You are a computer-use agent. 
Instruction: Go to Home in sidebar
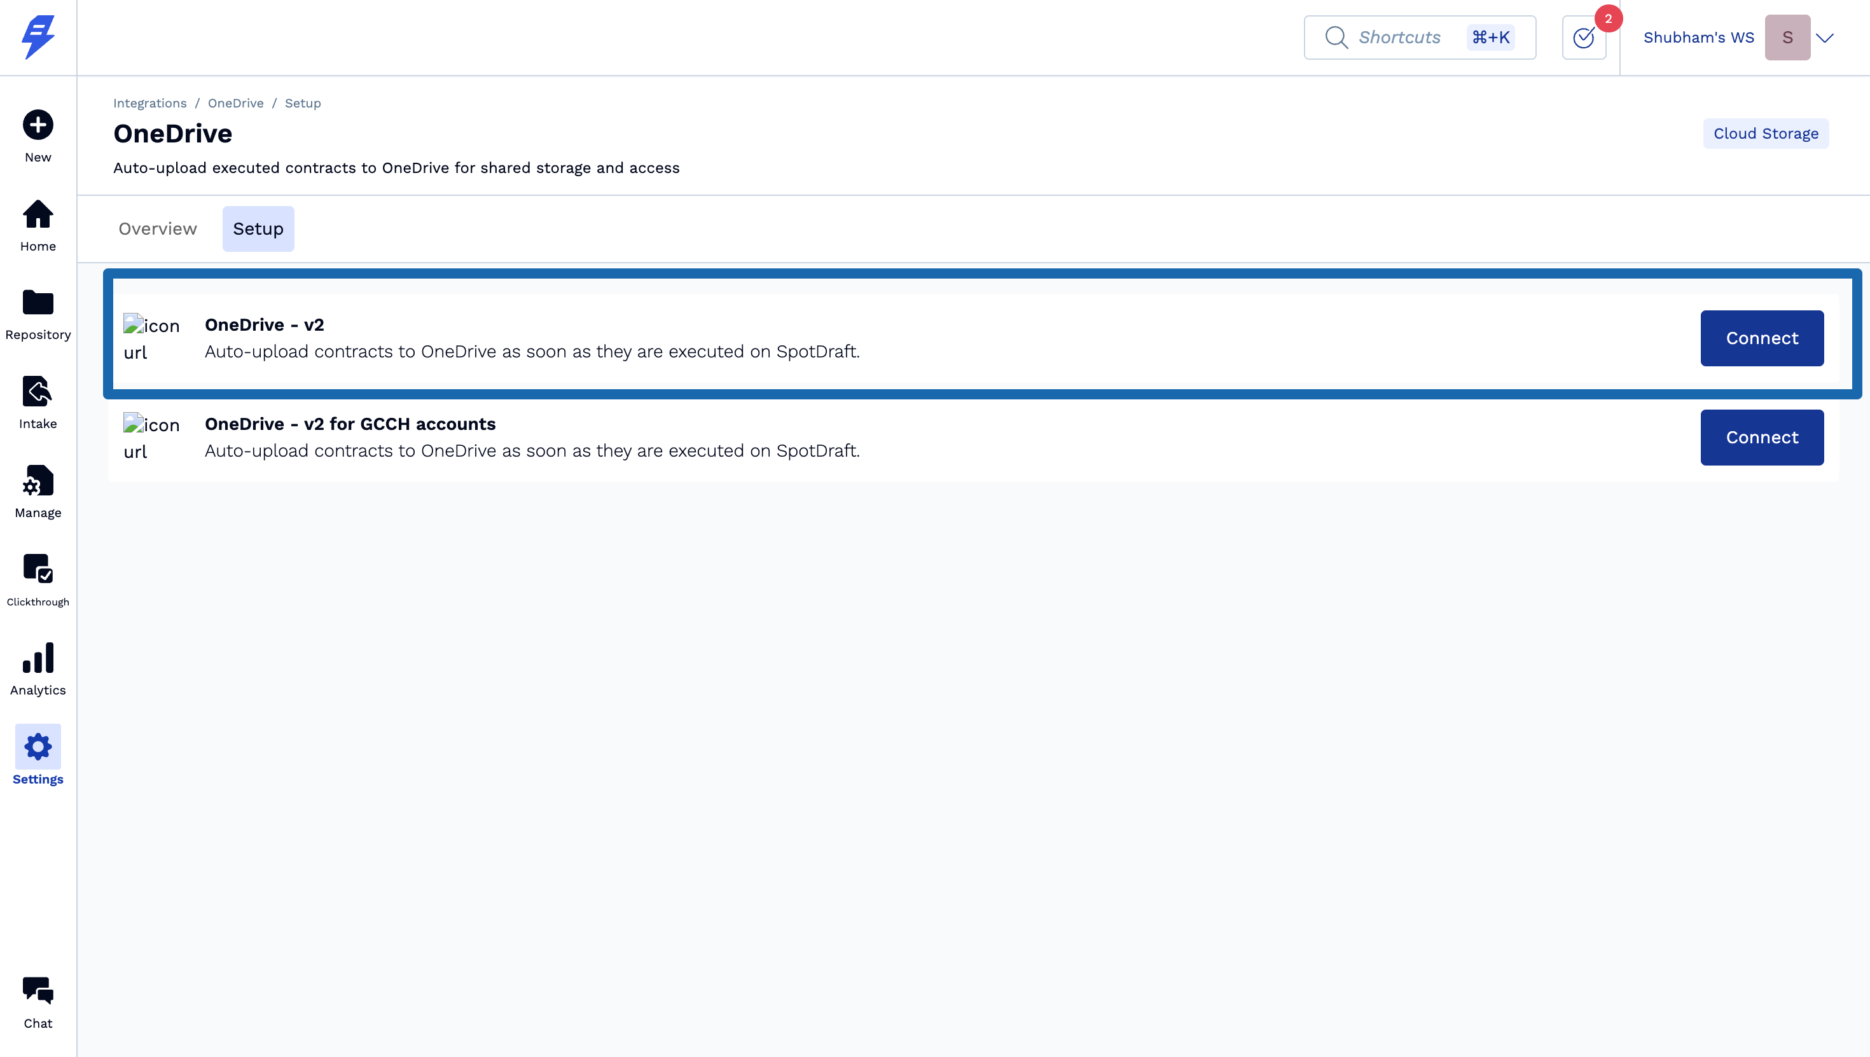38,215
